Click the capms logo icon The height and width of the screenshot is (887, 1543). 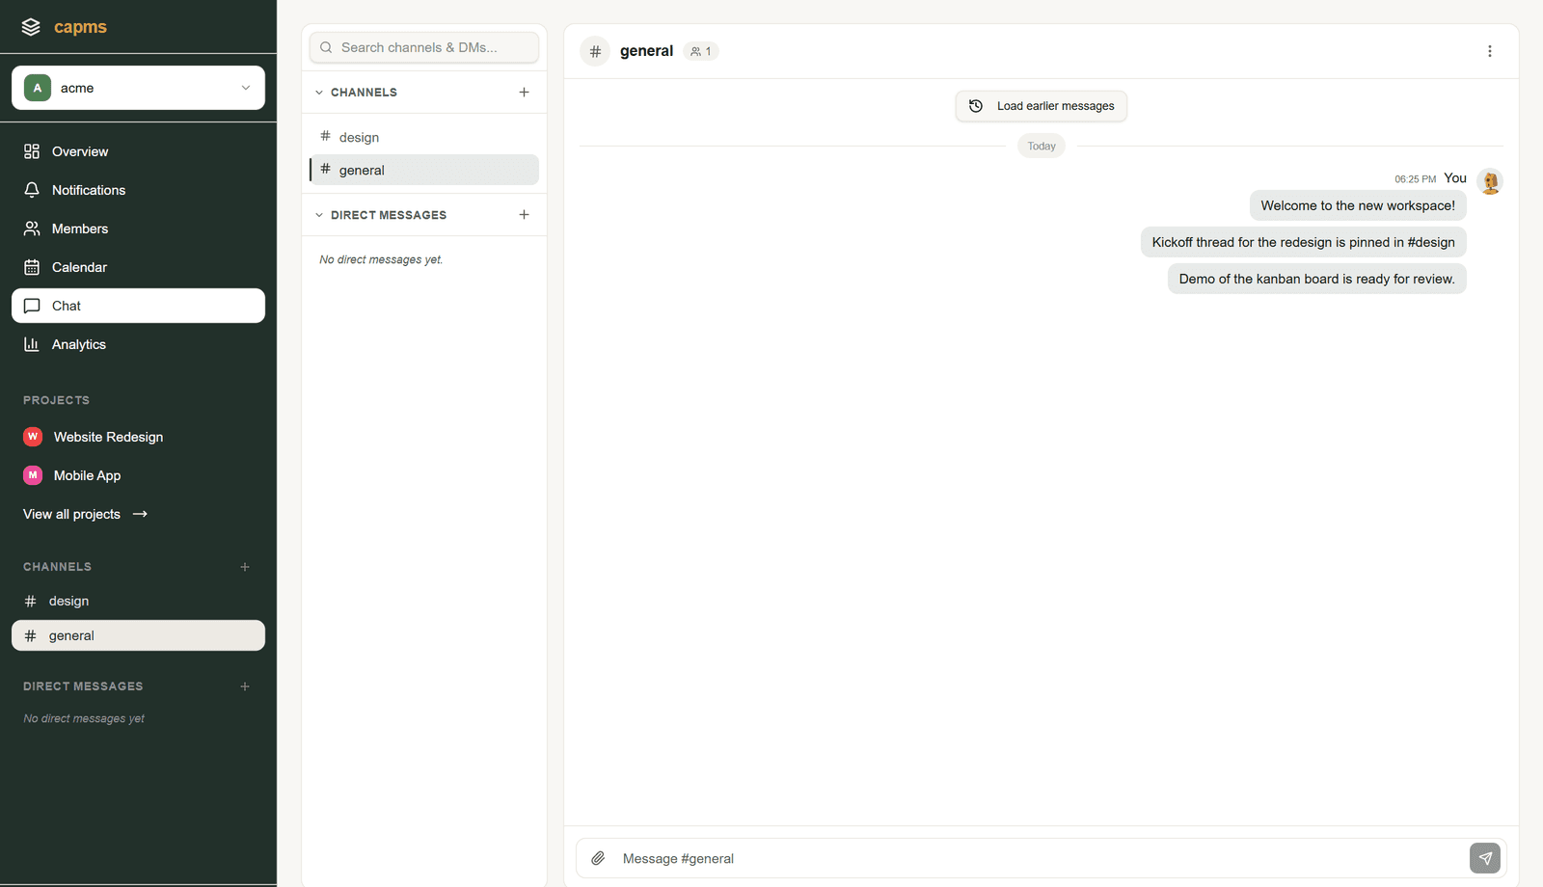point(31,27)
